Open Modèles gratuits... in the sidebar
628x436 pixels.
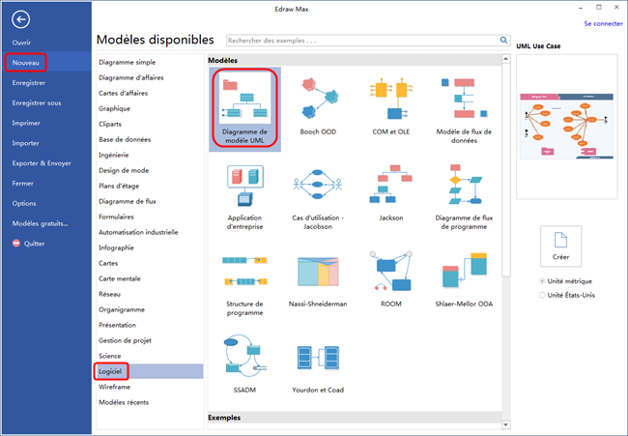(40, 223)
